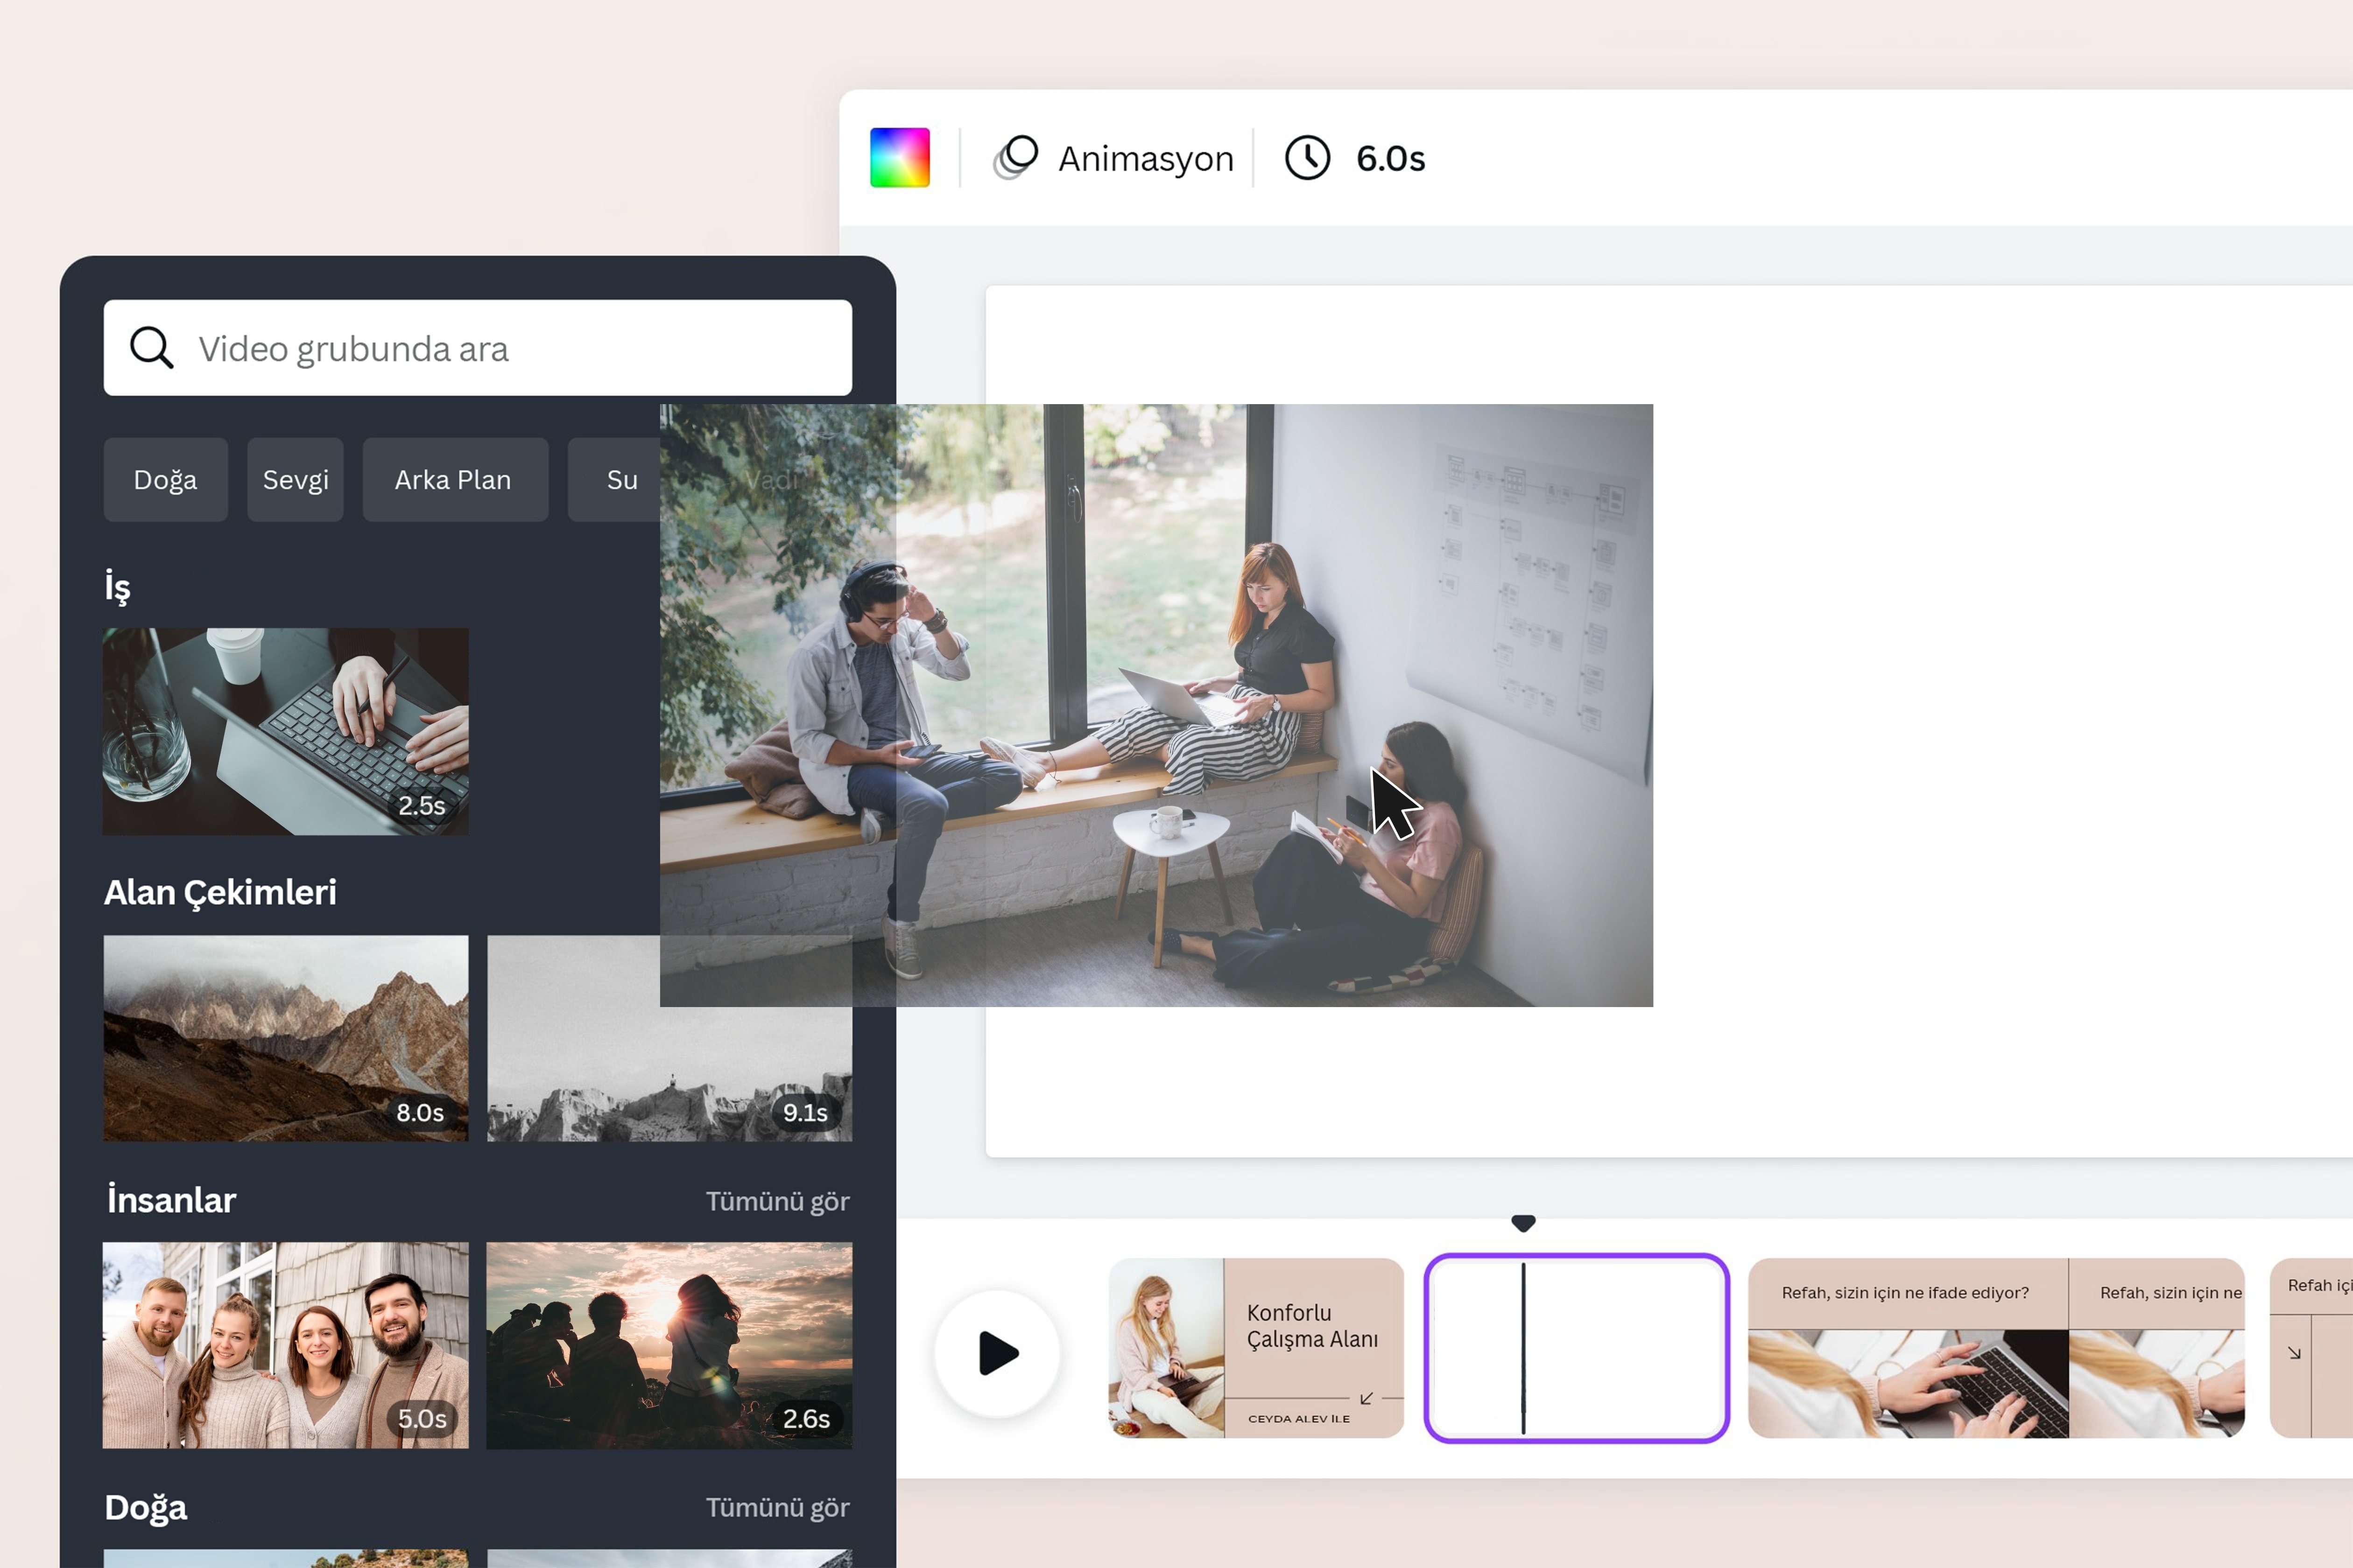Open the Animasyon animation options

(1113, 158)
